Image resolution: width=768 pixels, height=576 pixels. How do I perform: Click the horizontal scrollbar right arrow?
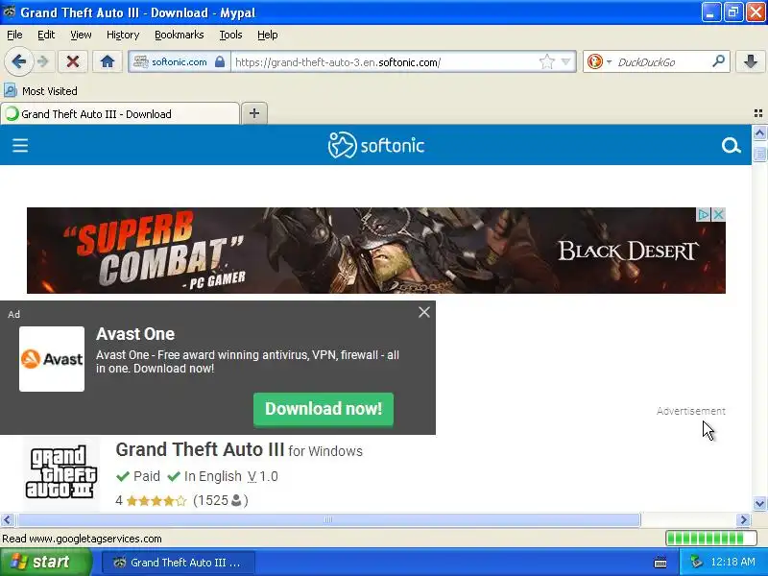click(744, 519)
